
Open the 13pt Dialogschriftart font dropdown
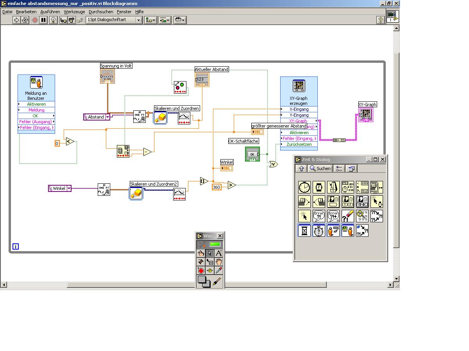click(114, 20)
